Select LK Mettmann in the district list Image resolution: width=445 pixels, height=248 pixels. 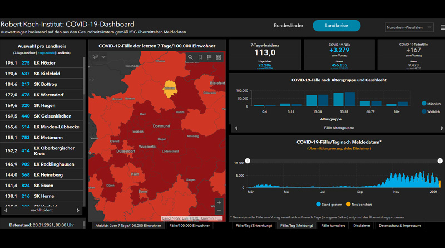tap(42, 137)
